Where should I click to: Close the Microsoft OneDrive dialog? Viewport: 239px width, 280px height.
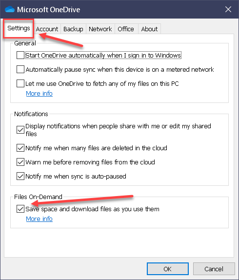pos(228,9)
